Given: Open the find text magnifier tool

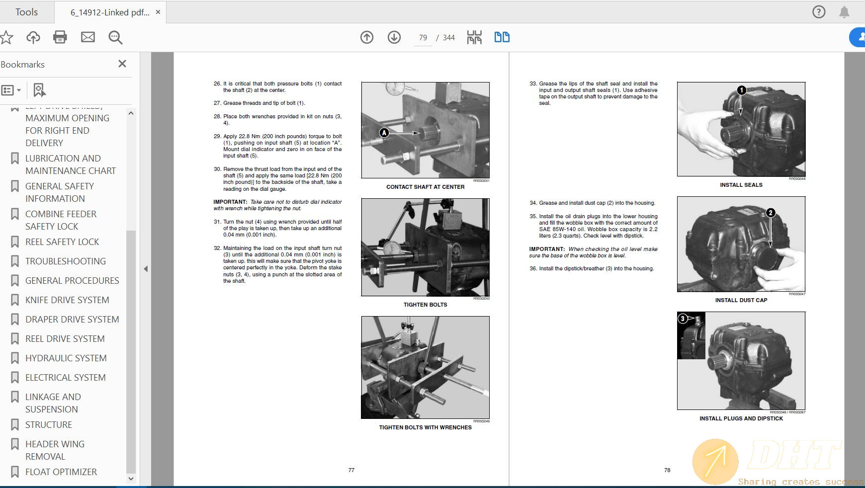Looking at the screenshot, I should click(115, 37).
